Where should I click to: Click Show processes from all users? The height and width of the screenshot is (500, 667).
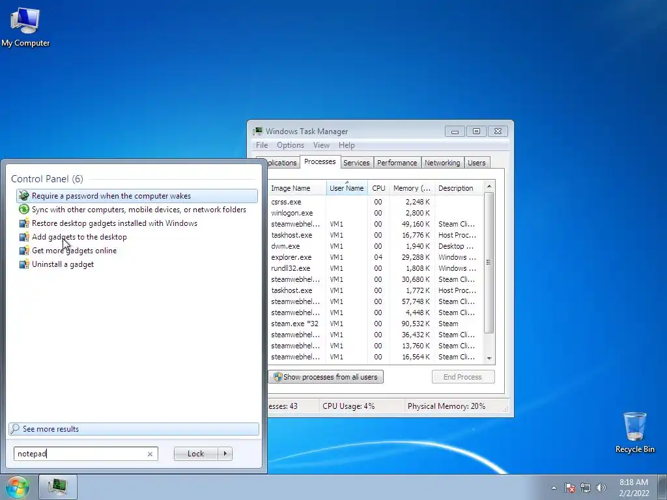[x=326, y=377]
